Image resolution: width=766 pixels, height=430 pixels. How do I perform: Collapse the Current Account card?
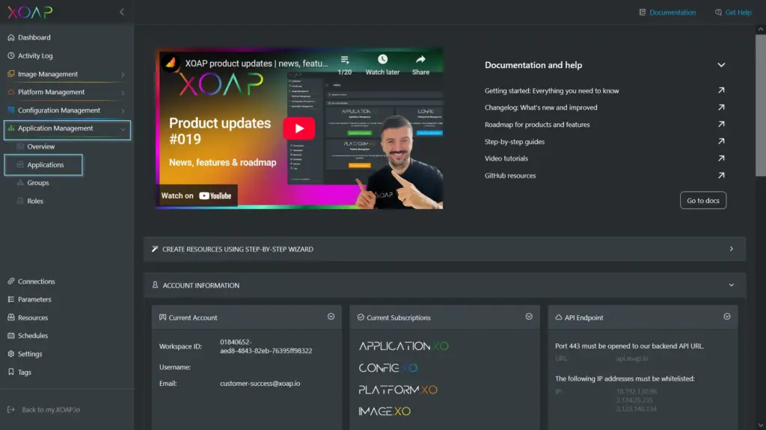[331, 317]
